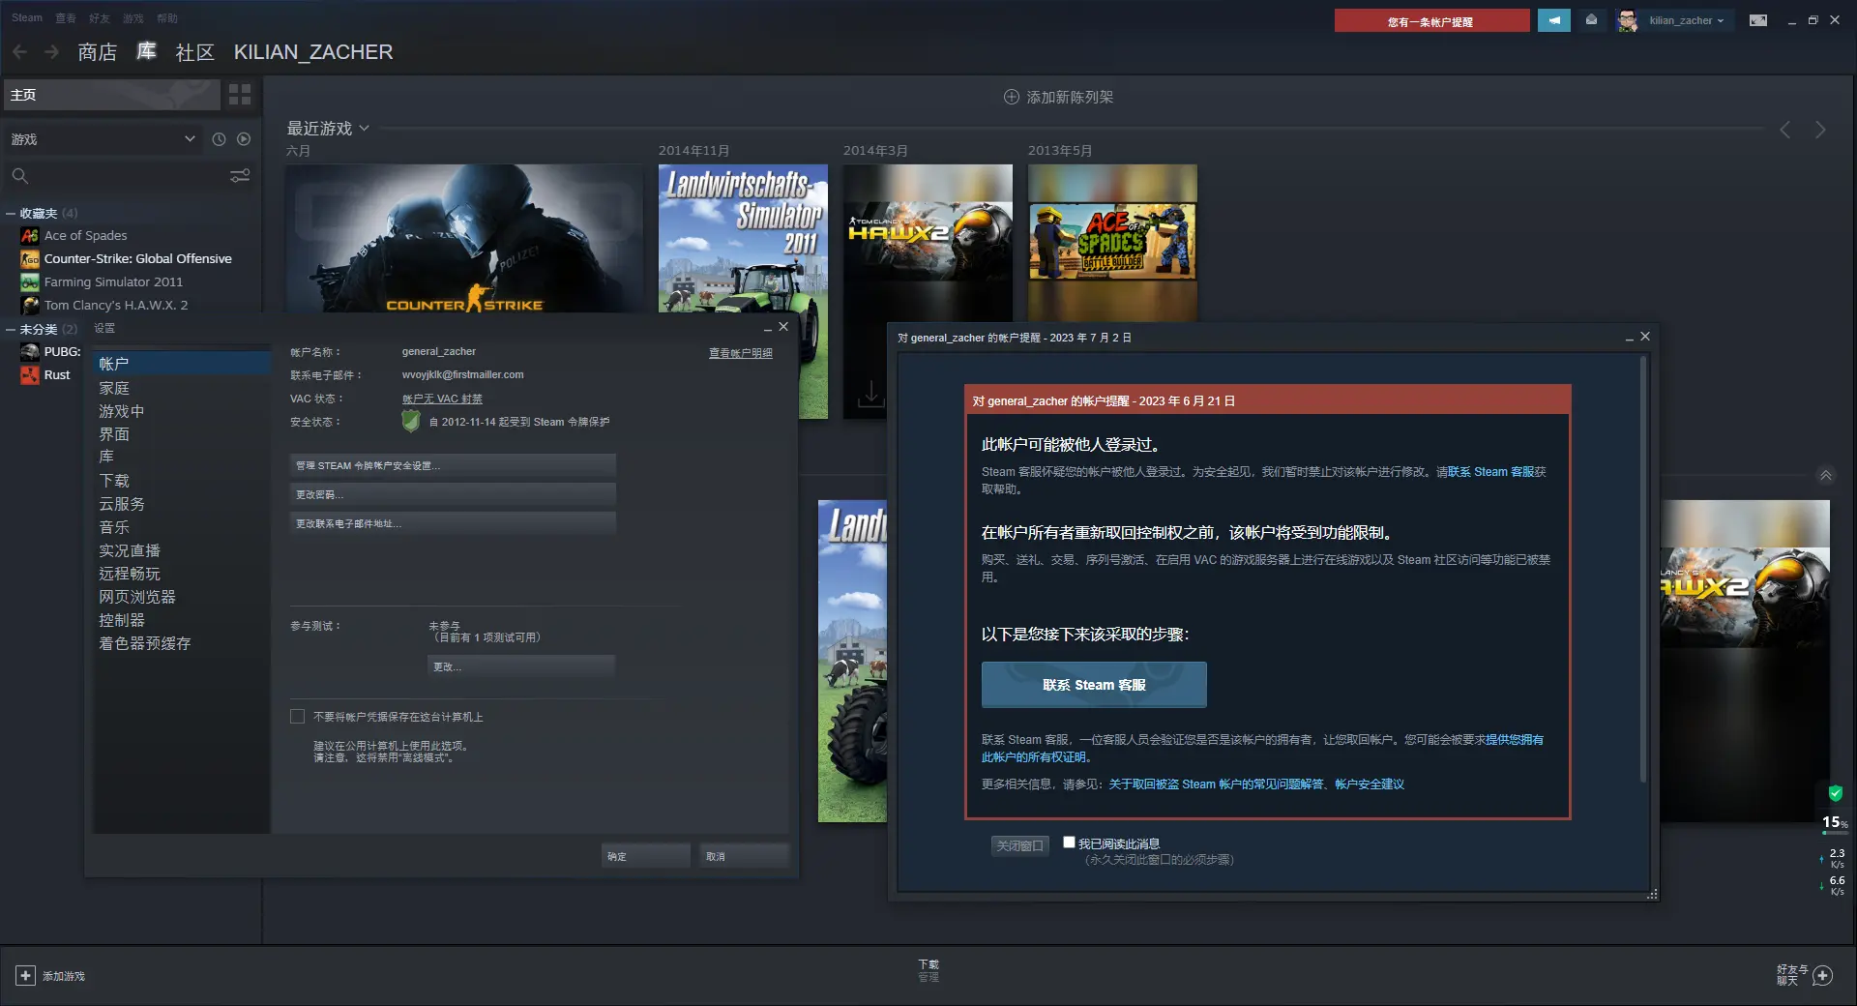The height and width of the screenshot is (1006, 1857).
Task: Click the recent activity clock filter
Action: click(219, 139)
